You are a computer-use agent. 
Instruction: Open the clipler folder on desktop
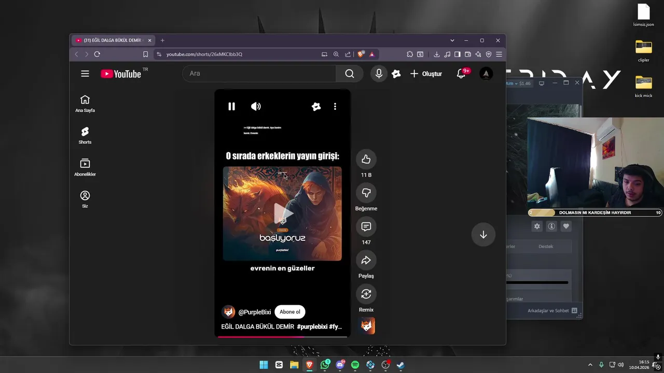(x=644, y=51)
